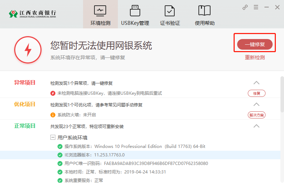Image resolution: width=284 pixels, height=188 pixels.
Task: Collapse the 异常项目 section chevron
Action: 256,83
